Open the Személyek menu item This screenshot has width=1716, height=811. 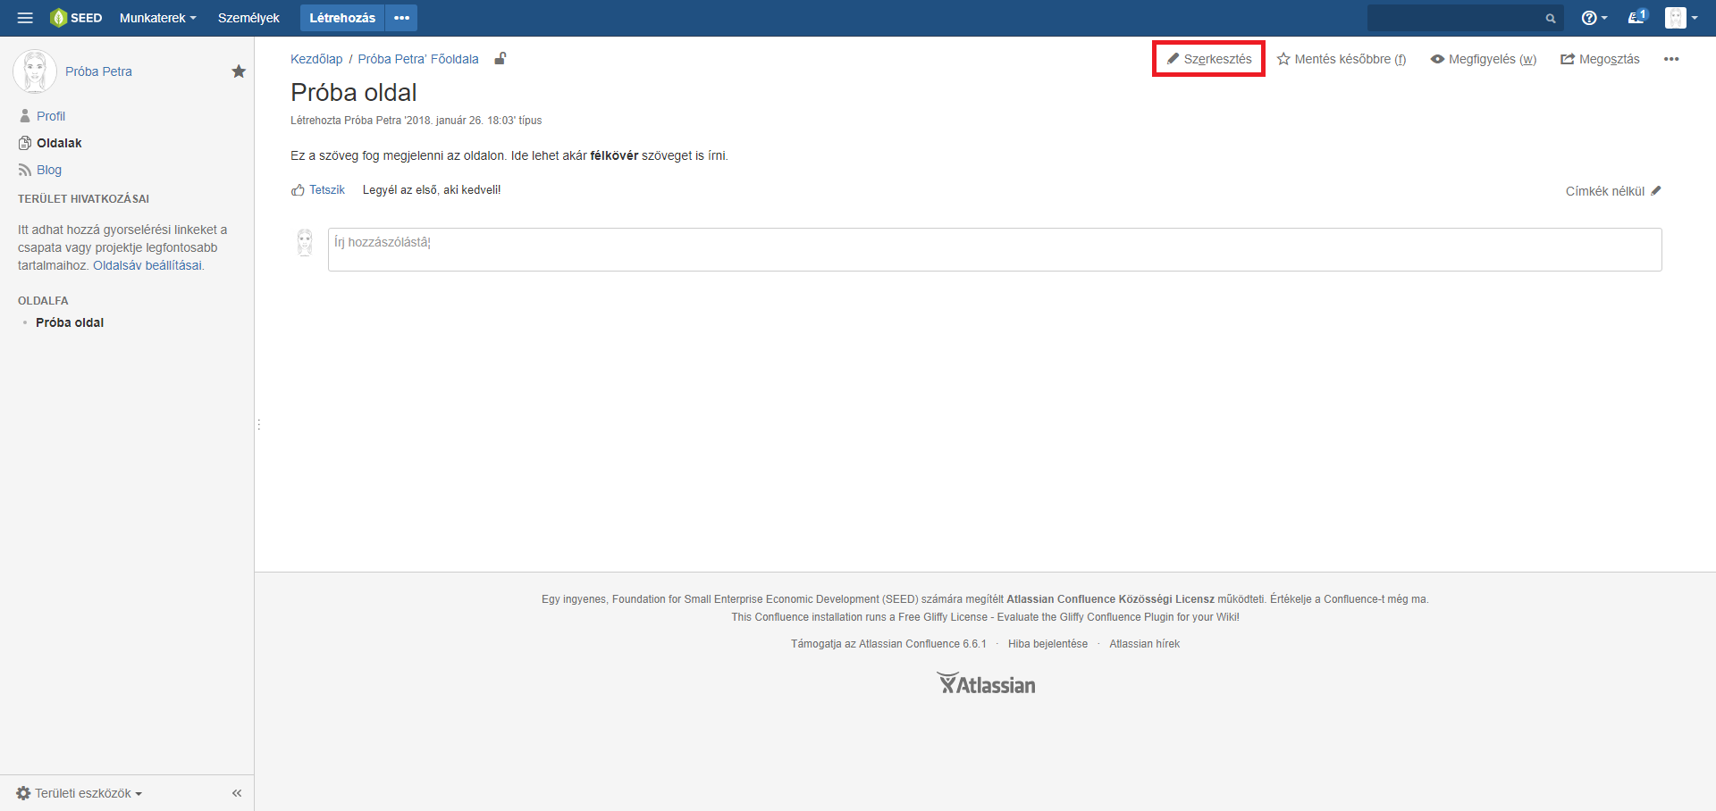pos(248,18)
